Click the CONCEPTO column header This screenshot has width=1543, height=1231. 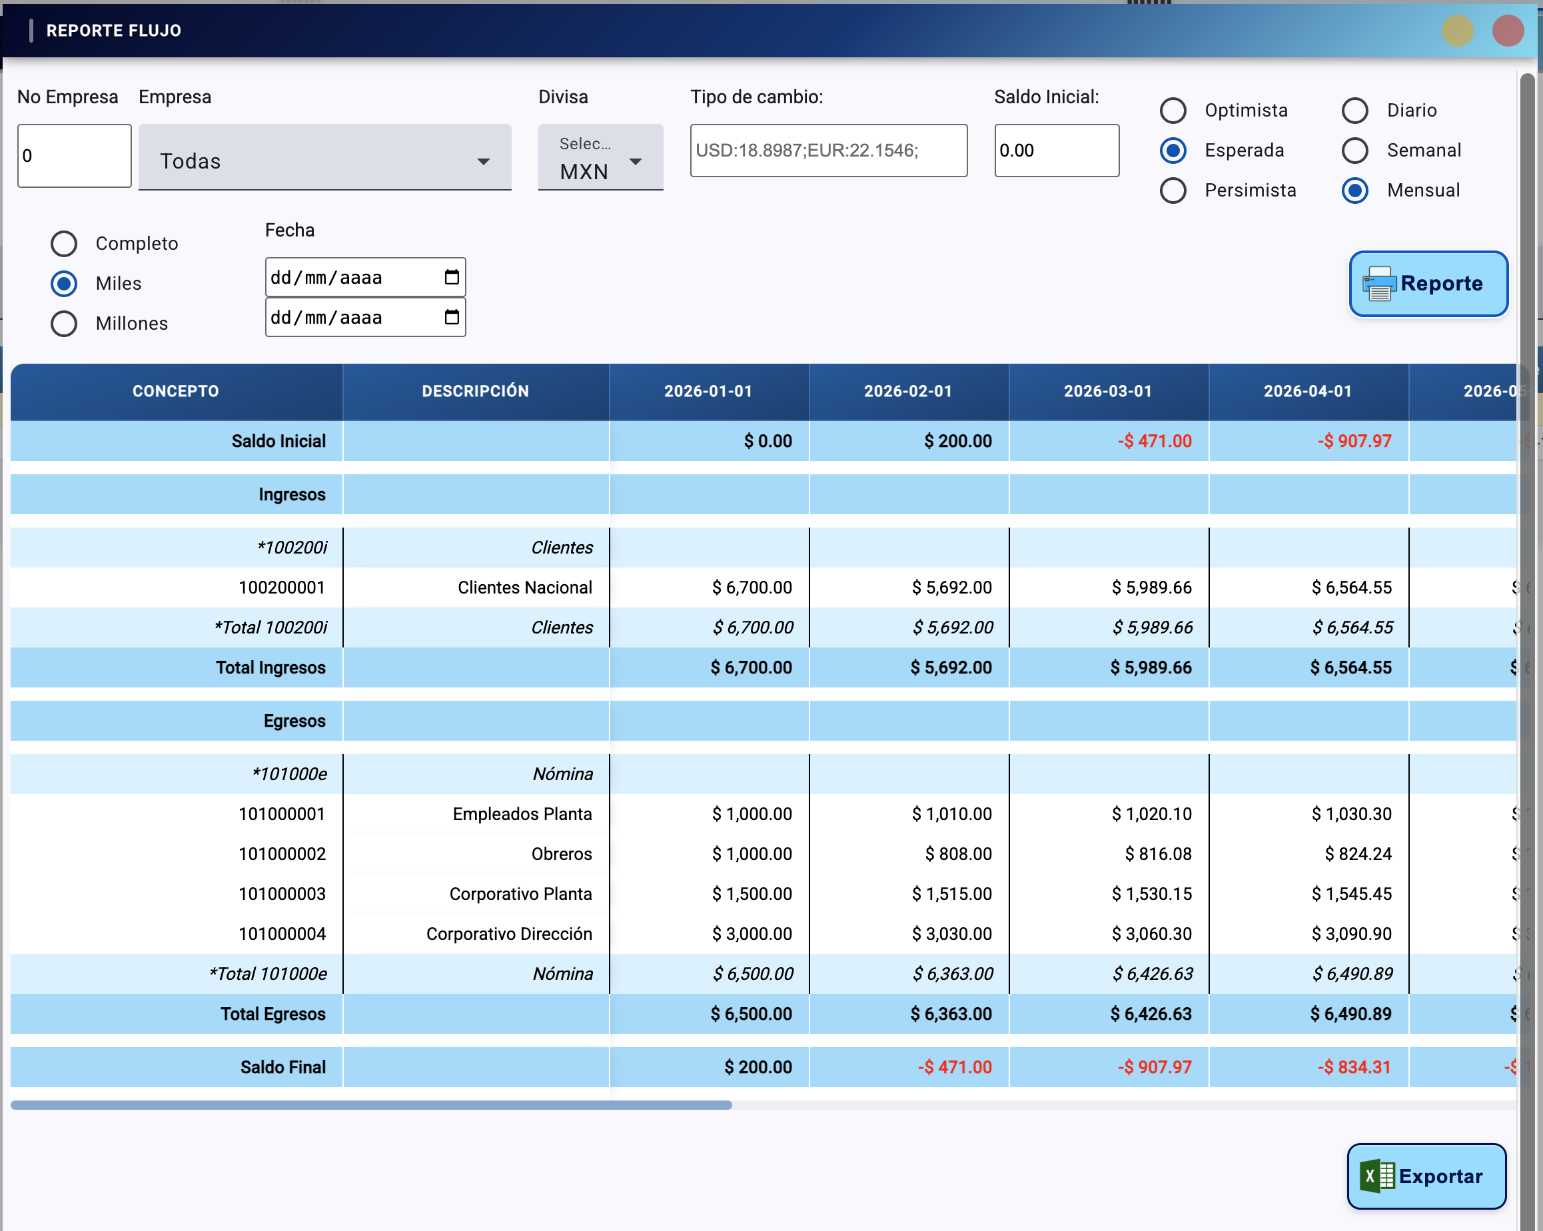pyautogui.click(x=175, y=392)
